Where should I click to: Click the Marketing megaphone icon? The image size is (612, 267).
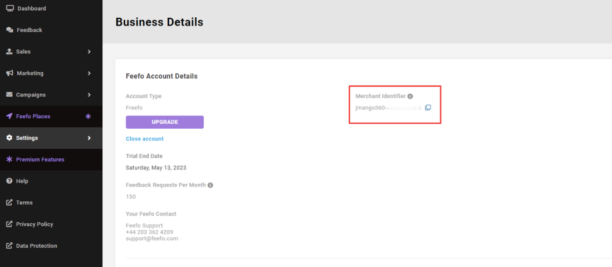pos(9,73)
